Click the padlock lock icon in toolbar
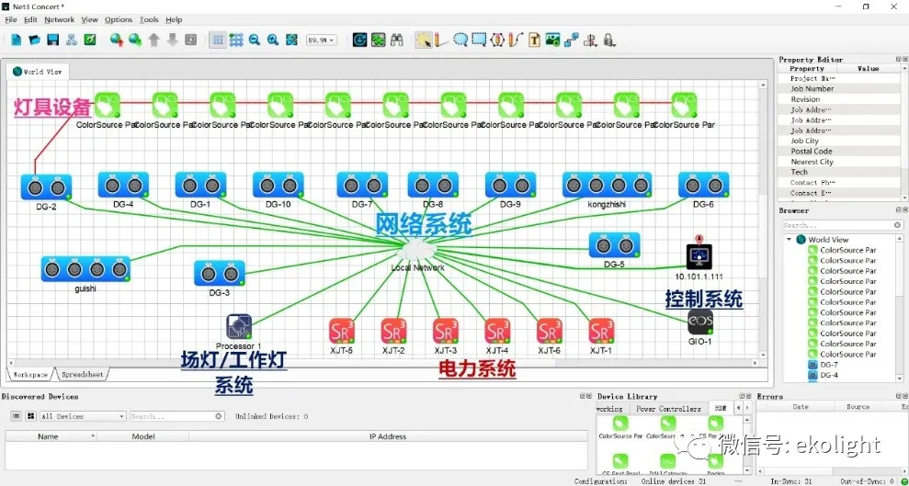 (608, 40)
